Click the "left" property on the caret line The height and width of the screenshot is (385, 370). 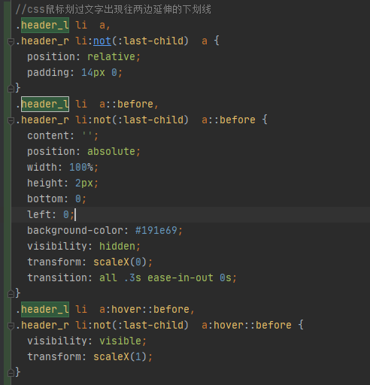click(40, 214)
